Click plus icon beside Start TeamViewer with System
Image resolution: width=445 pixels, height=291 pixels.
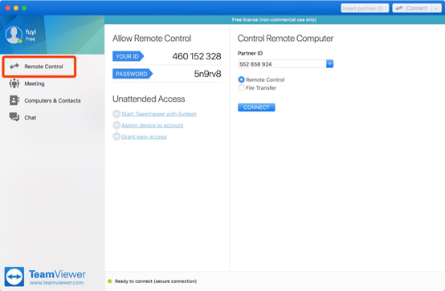116,114
